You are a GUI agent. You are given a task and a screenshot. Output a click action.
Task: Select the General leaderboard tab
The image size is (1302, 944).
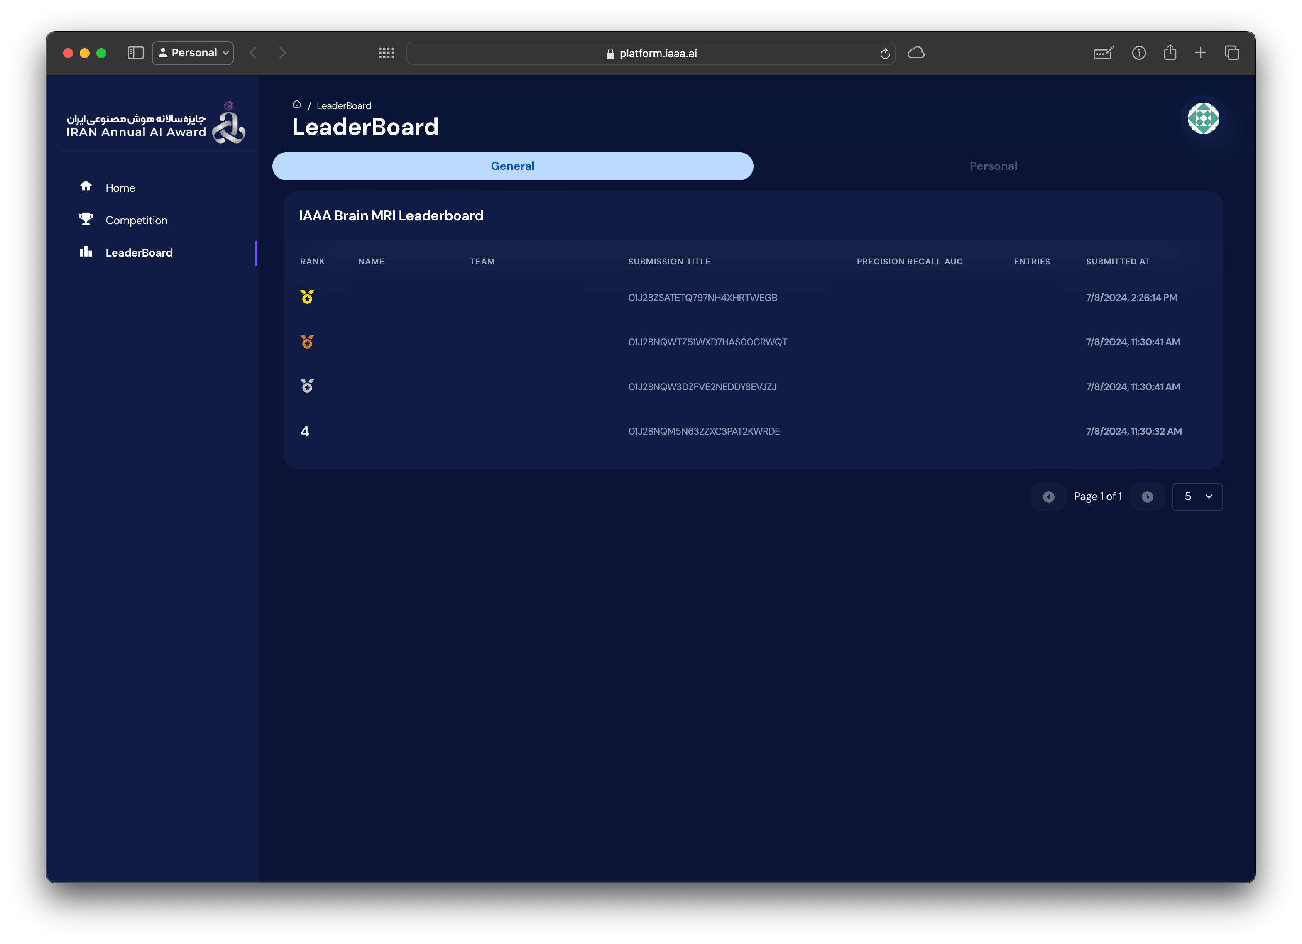pos(512,166)
